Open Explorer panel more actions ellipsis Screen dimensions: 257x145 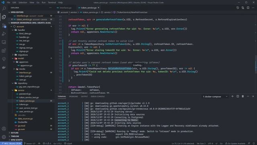(50, 8)
